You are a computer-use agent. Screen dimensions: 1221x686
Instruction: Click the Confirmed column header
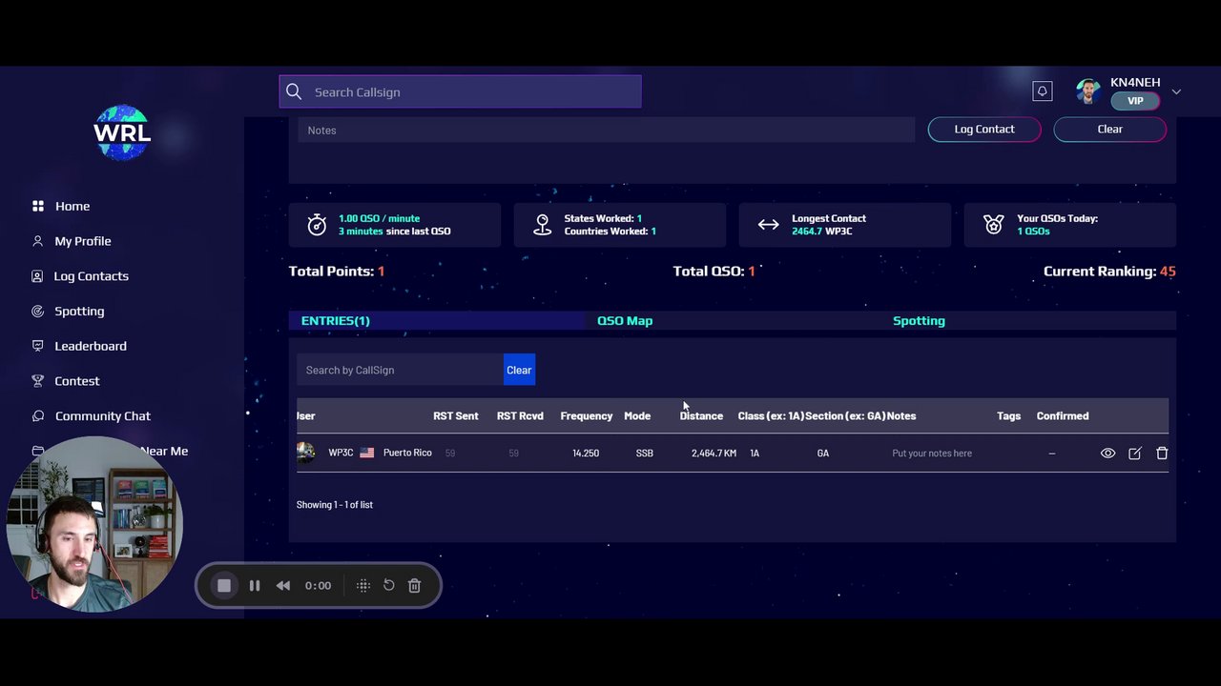point(1063,415)
